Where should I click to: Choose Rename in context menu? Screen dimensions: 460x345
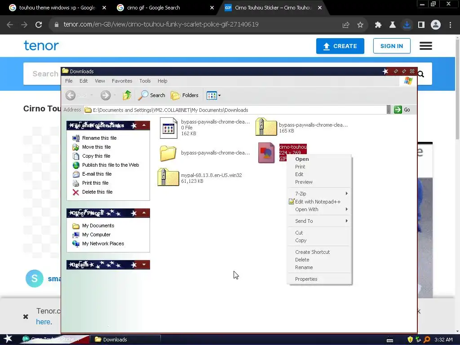319,267
